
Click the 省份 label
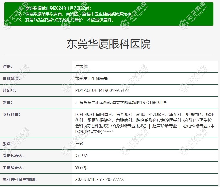click(x=8, y=67)
